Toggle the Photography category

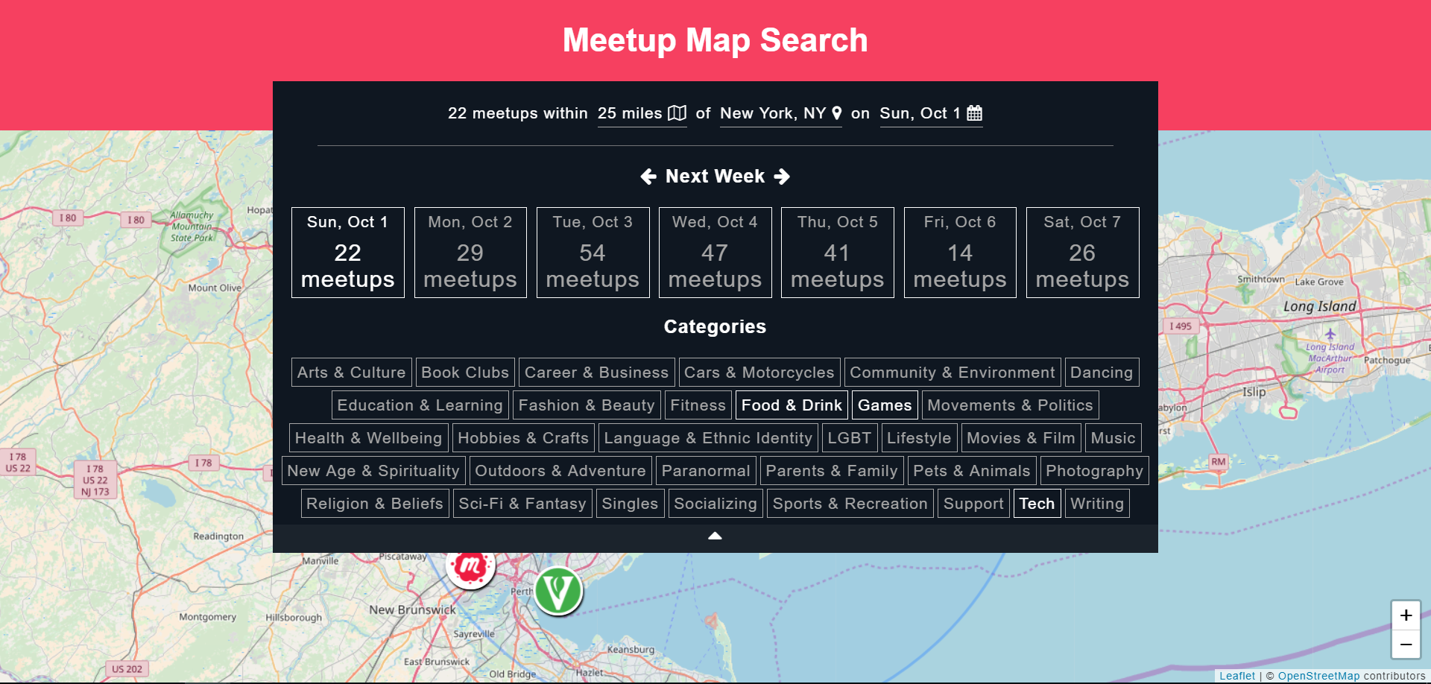1095,471
